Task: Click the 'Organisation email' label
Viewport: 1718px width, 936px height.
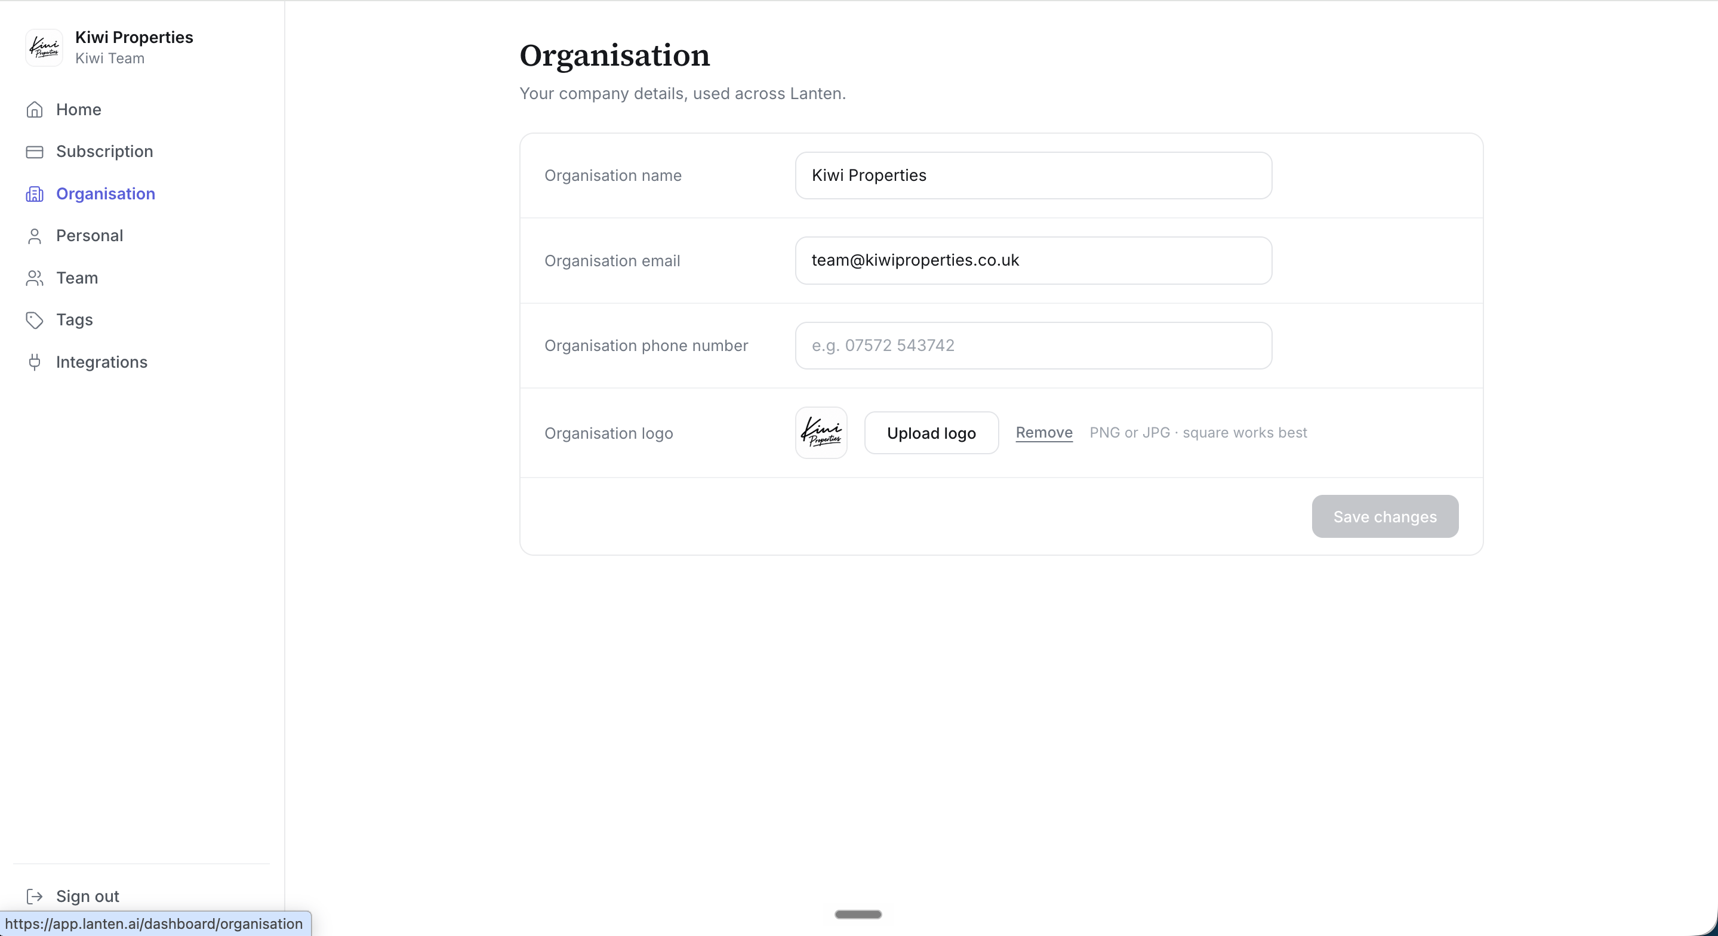Action: coord(612,261)
